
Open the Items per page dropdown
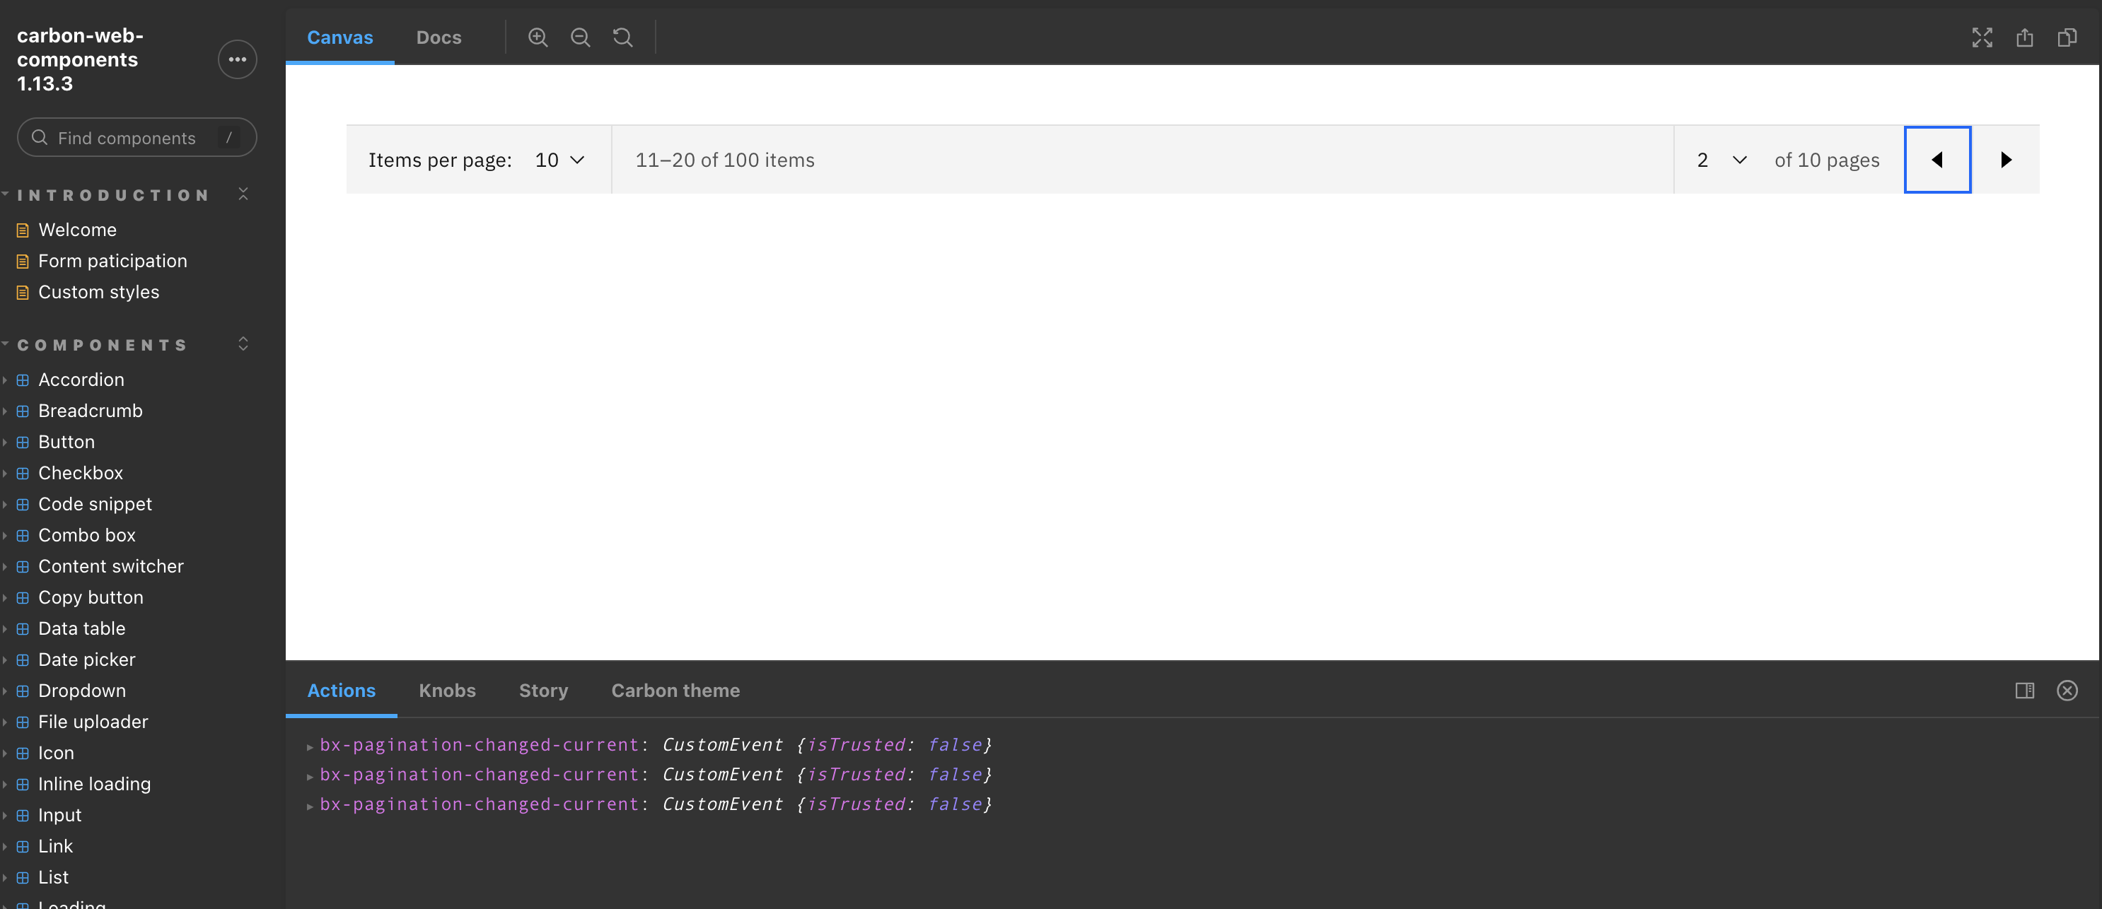(x=559, y=160)
